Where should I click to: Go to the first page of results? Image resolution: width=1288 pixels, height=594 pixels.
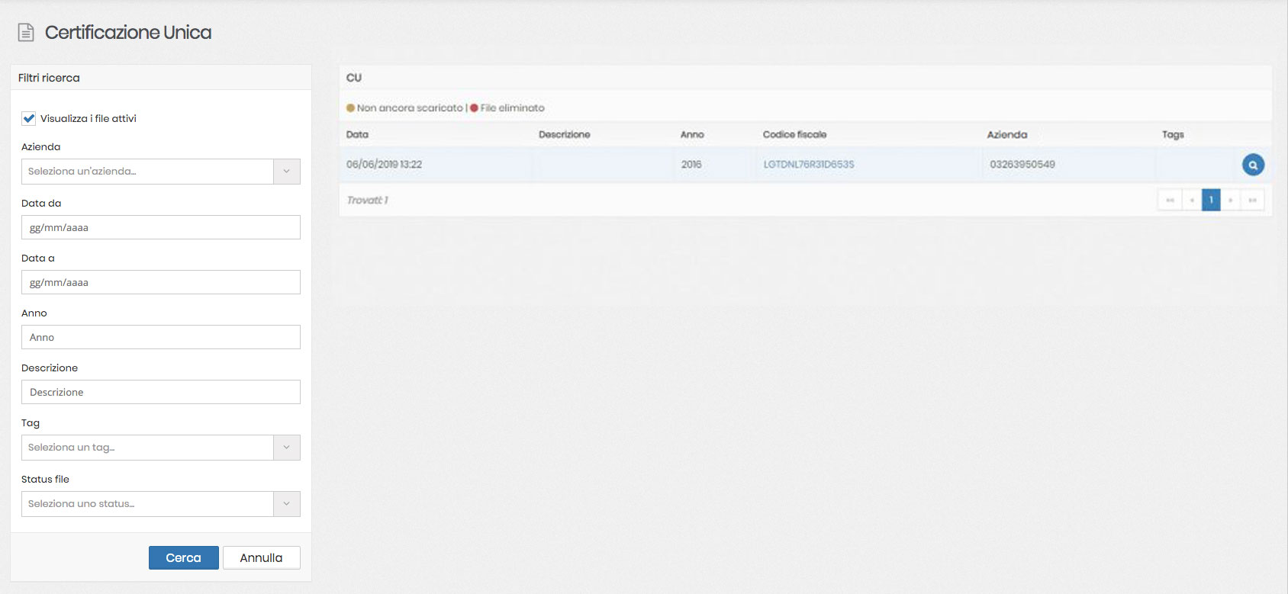1170,200
